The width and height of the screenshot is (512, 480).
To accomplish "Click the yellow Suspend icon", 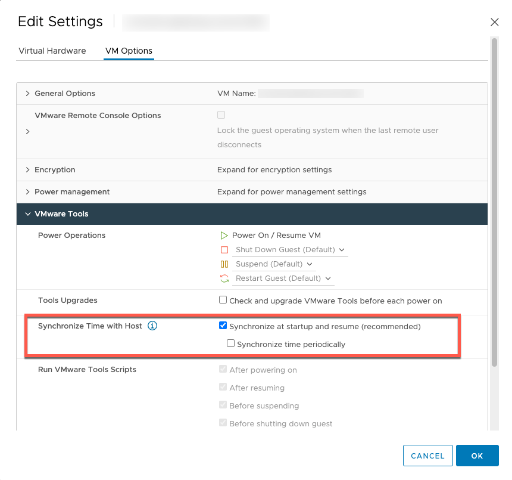I will 225,264.
